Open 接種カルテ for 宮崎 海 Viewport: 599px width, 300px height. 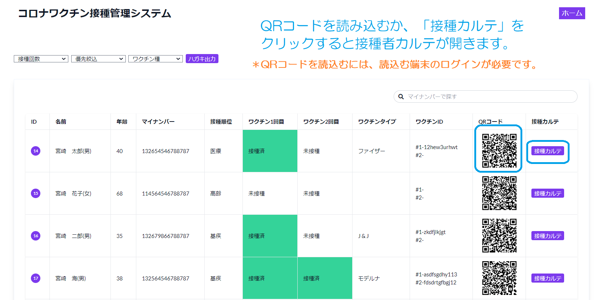pyautogui.click(x=548, y=278)
